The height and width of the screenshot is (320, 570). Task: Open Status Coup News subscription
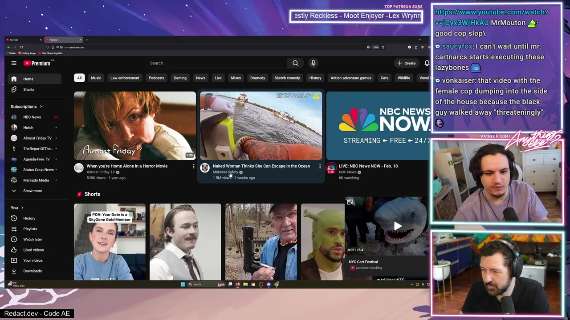(x=34, y=170)
